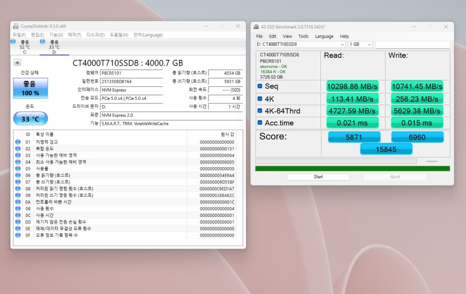Viewport: 466px width, 294px height.
Task: Click 4K-64Thrd read result 4727.59 MB/s
Action: click(x=353, y=111)
